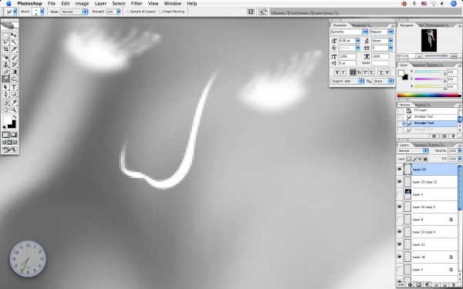The width and height of the screenshot is (463, 289).
Task: Select the Clone Stamp tool
Action: click(x=5, y=65)
